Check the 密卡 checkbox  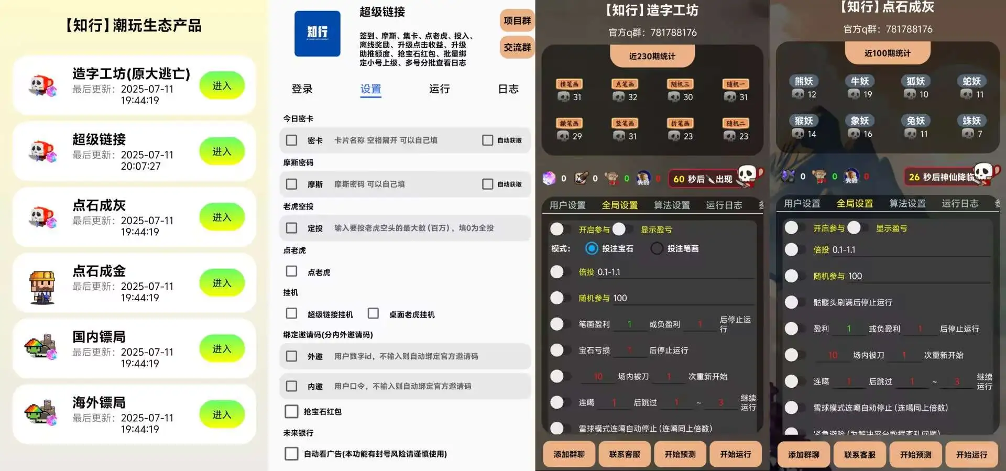[x=292, y=140]
